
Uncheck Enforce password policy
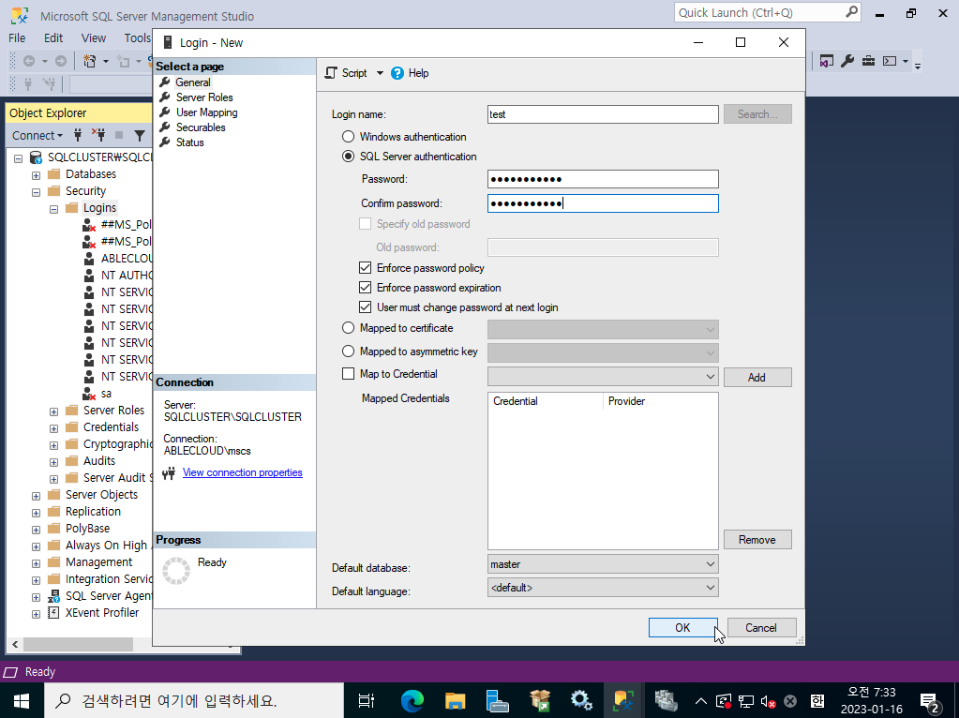point(365,268)
